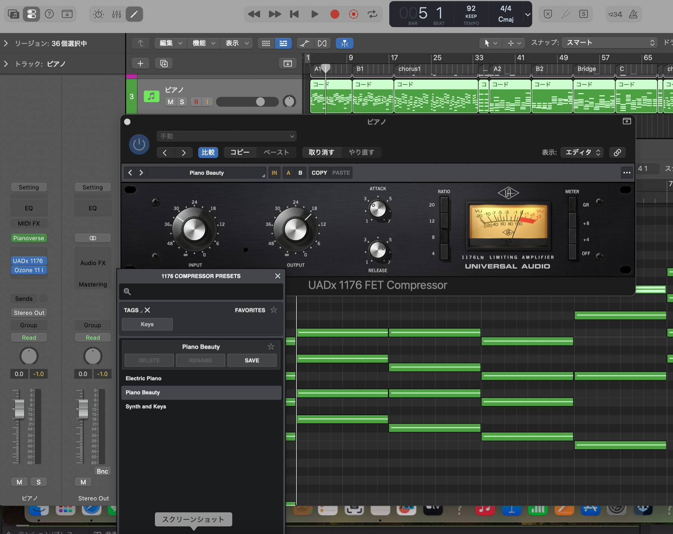Click the ピアノ track pan knob
Viewport: 673px width, 534px height.
tap(289, 102)
